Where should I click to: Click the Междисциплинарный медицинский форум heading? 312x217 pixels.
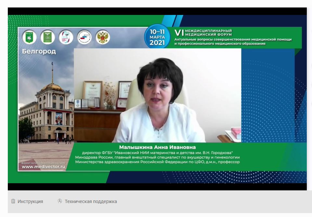coord(208,32)
